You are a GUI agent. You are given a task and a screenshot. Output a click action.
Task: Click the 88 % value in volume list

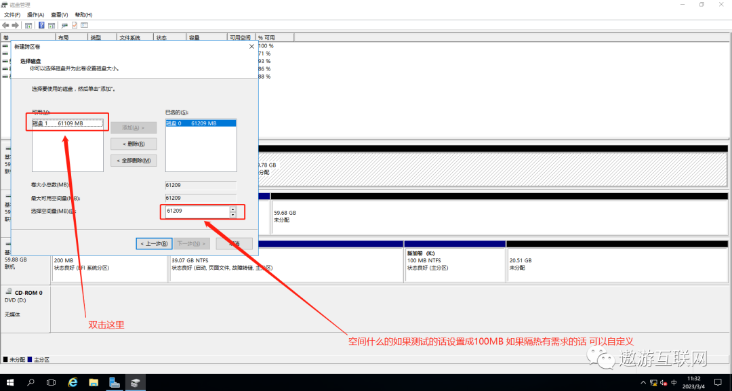pos(265,77)
